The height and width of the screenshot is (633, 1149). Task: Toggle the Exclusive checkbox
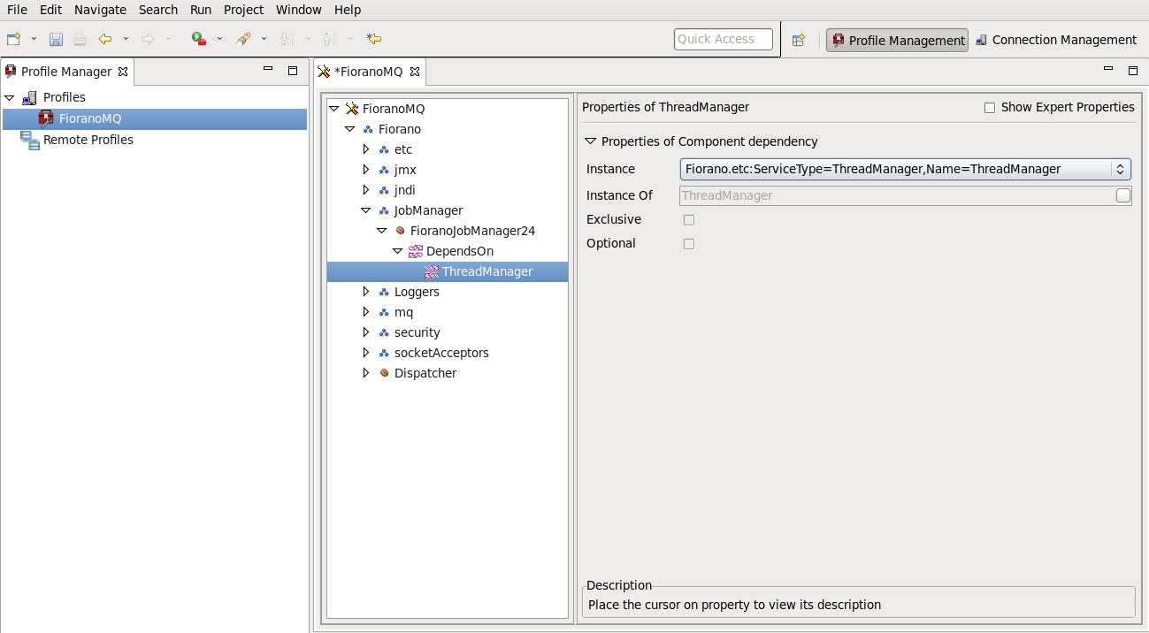(x=689, y=220)
